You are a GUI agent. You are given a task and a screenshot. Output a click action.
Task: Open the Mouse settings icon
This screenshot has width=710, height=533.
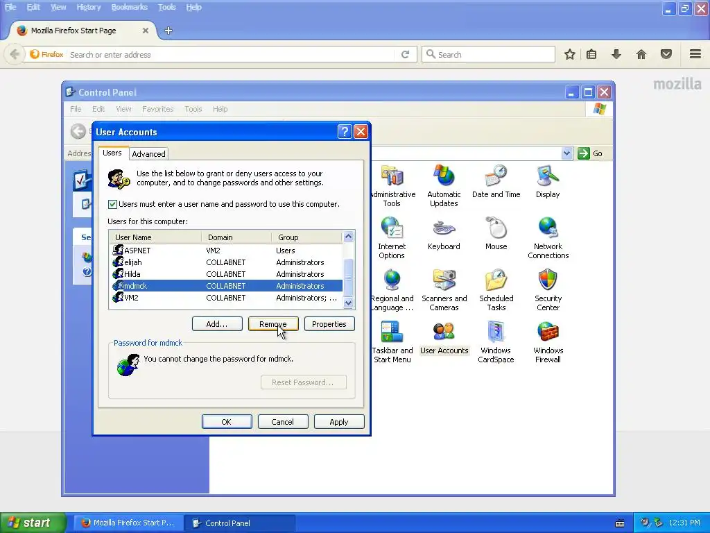tap(496, 233)
